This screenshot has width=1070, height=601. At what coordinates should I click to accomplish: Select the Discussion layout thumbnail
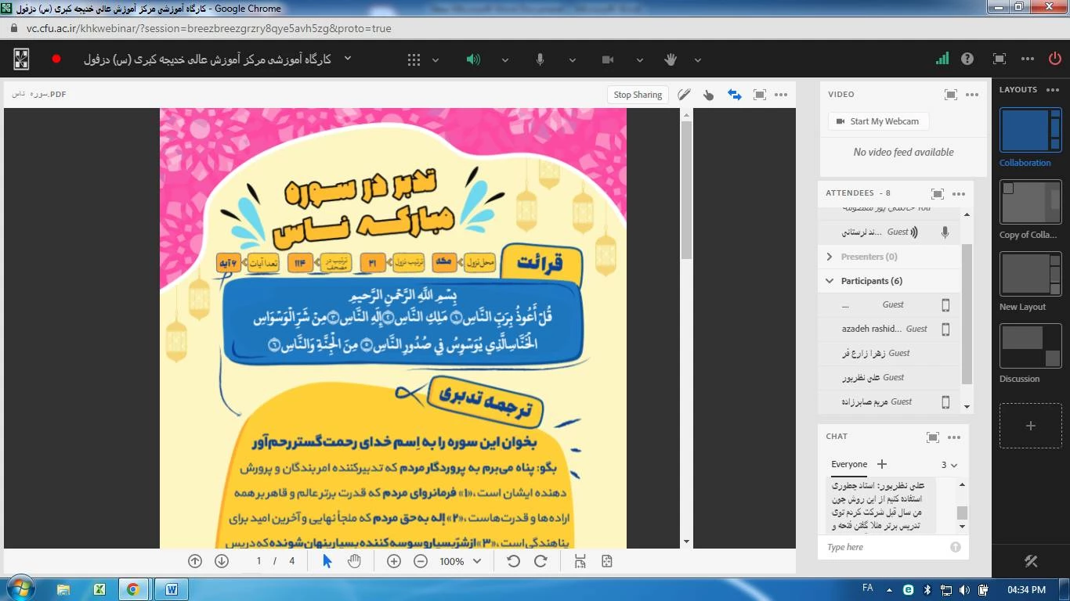(1030, 347)
